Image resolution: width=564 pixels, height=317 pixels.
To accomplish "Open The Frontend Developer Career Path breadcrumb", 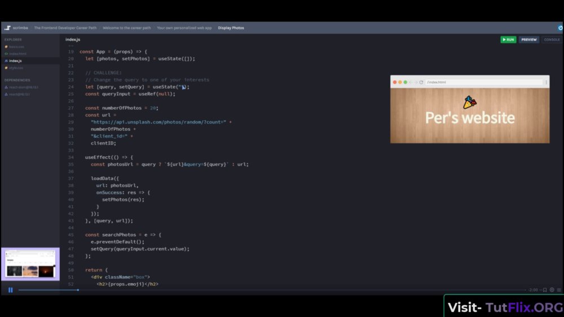I will (x=65, y=28).
